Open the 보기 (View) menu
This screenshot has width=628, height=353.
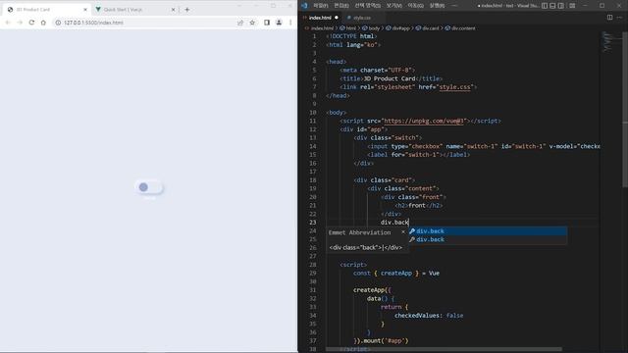(x=394, y=6)
